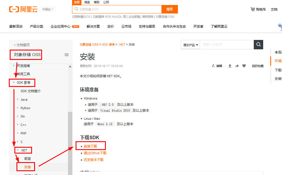Open the 前言 item under .NET
This screenshot has height=175, width=282.
pos(28,159)
